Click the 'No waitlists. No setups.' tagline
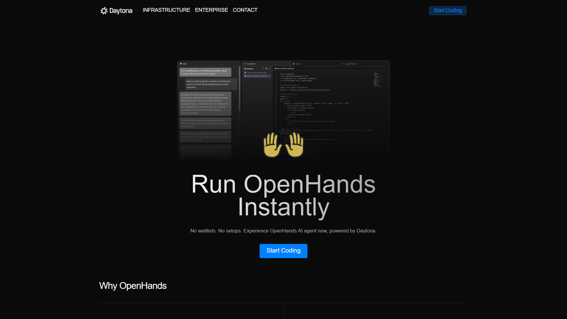This screenshot has height=319, width=567. [x=283, y=231]
